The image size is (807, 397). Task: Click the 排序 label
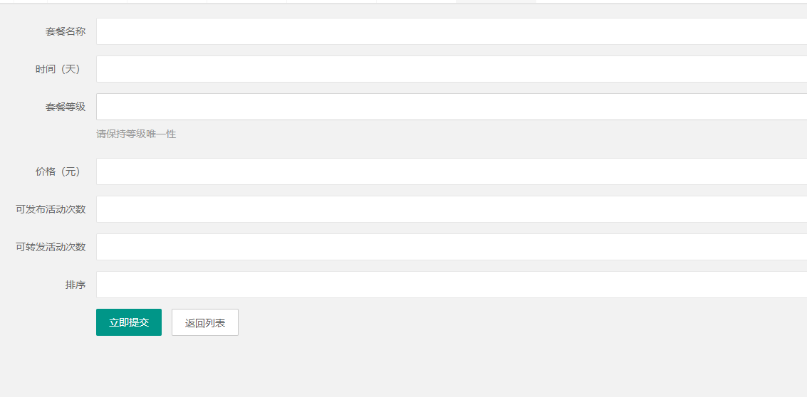pyautogui.click(x=76, y=285)
